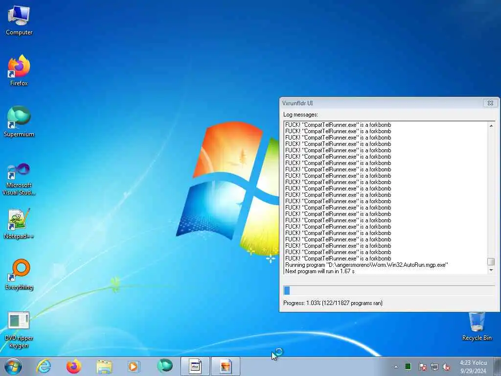Launch Windows Media Player from the taskbar
This screenshot has width=501, height=376.
(134, 366)
